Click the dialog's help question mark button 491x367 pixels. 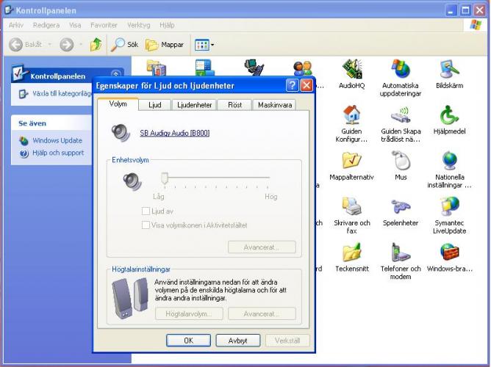point(292,85)
